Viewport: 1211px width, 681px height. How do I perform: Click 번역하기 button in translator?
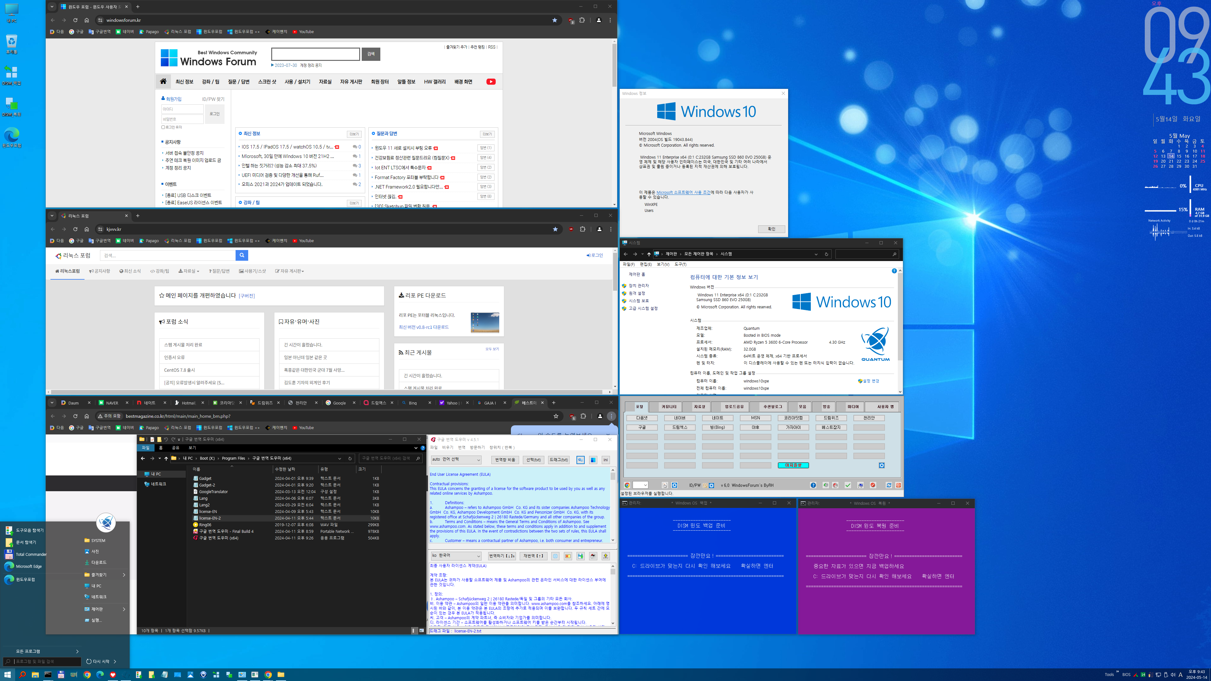tap(502, 556)
